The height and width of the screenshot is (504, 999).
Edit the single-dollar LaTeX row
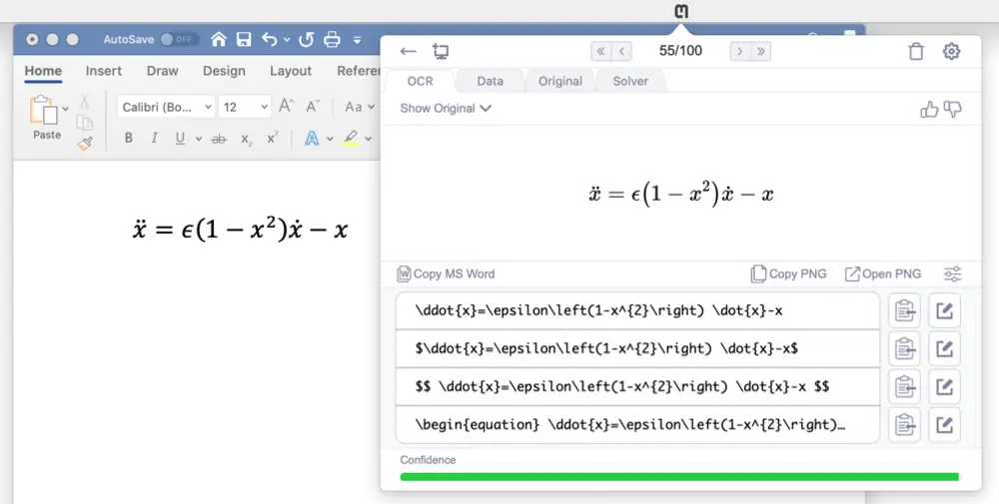pyautogui.click(x=944, y=348)
